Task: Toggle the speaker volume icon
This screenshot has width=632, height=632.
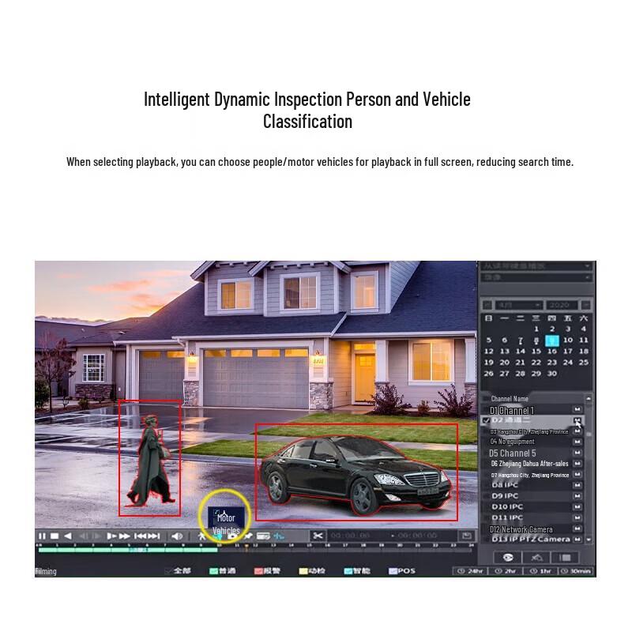Action: pos(177,536)
